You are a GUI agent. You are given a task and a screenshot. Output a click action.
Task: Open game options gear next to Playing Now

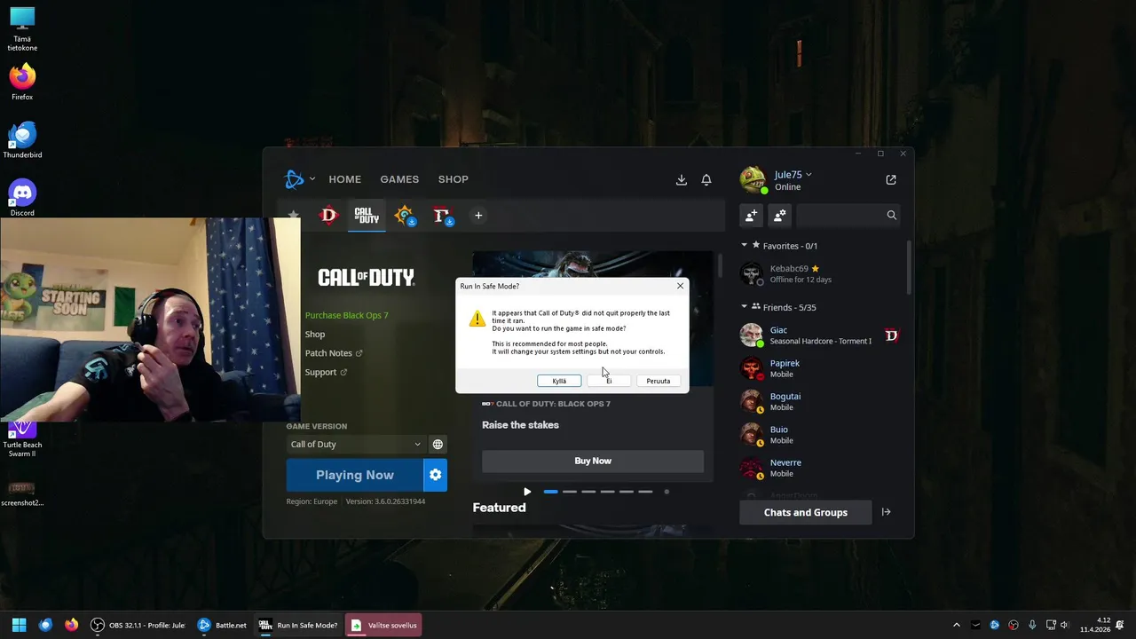point(436,475)
